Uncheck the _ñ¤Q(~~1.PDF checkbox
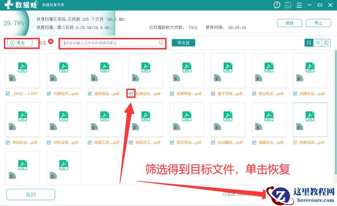 point(8,94)
